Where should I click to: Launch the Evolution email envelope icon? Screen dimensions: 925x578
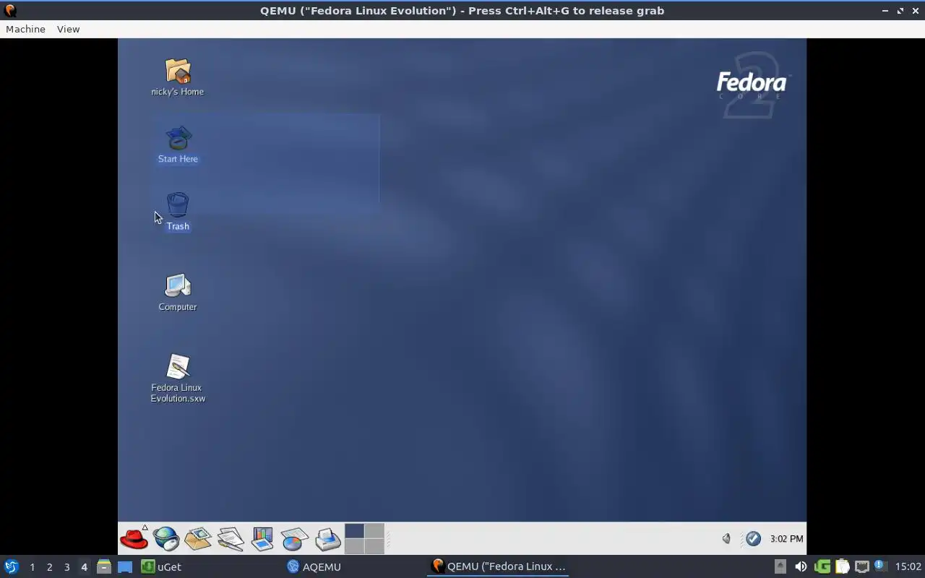[x=197, y=538]
